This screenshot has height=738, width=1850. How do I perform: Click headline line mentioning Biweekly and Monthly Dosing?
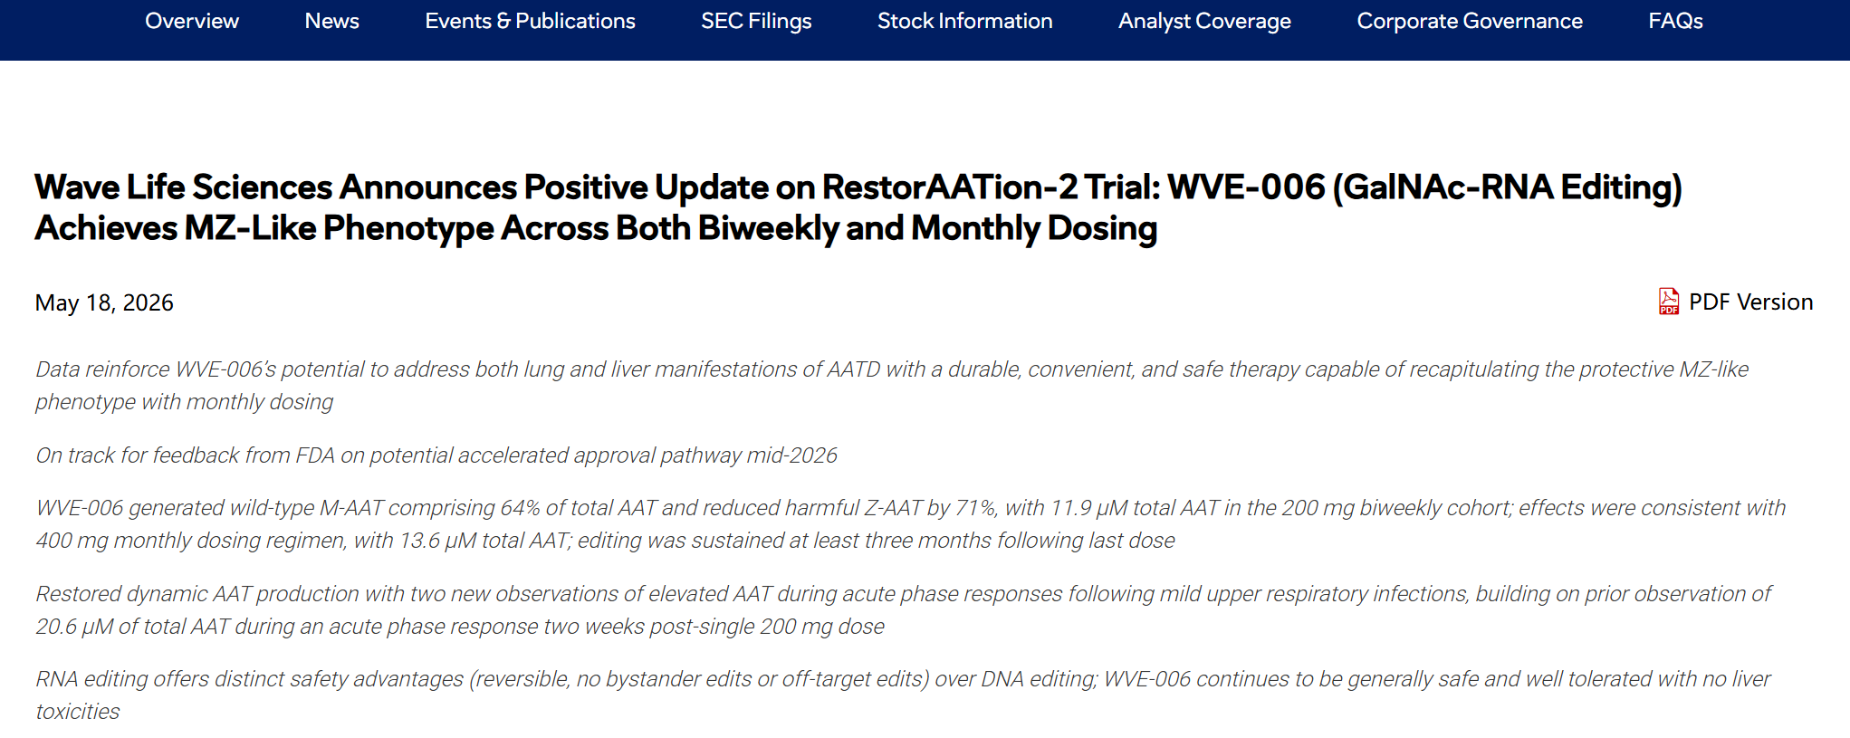tap(596, 228)
